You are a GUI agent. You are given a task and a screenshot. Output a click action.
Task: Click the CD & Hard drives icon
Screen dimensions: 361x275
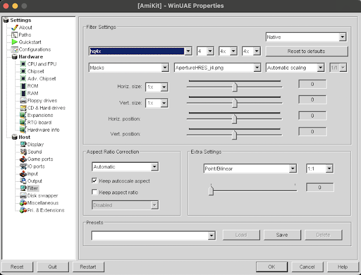coord(23,108)
